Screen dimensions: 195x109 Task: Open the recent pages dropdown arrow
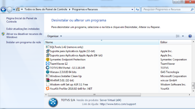[x=14, y=10]
